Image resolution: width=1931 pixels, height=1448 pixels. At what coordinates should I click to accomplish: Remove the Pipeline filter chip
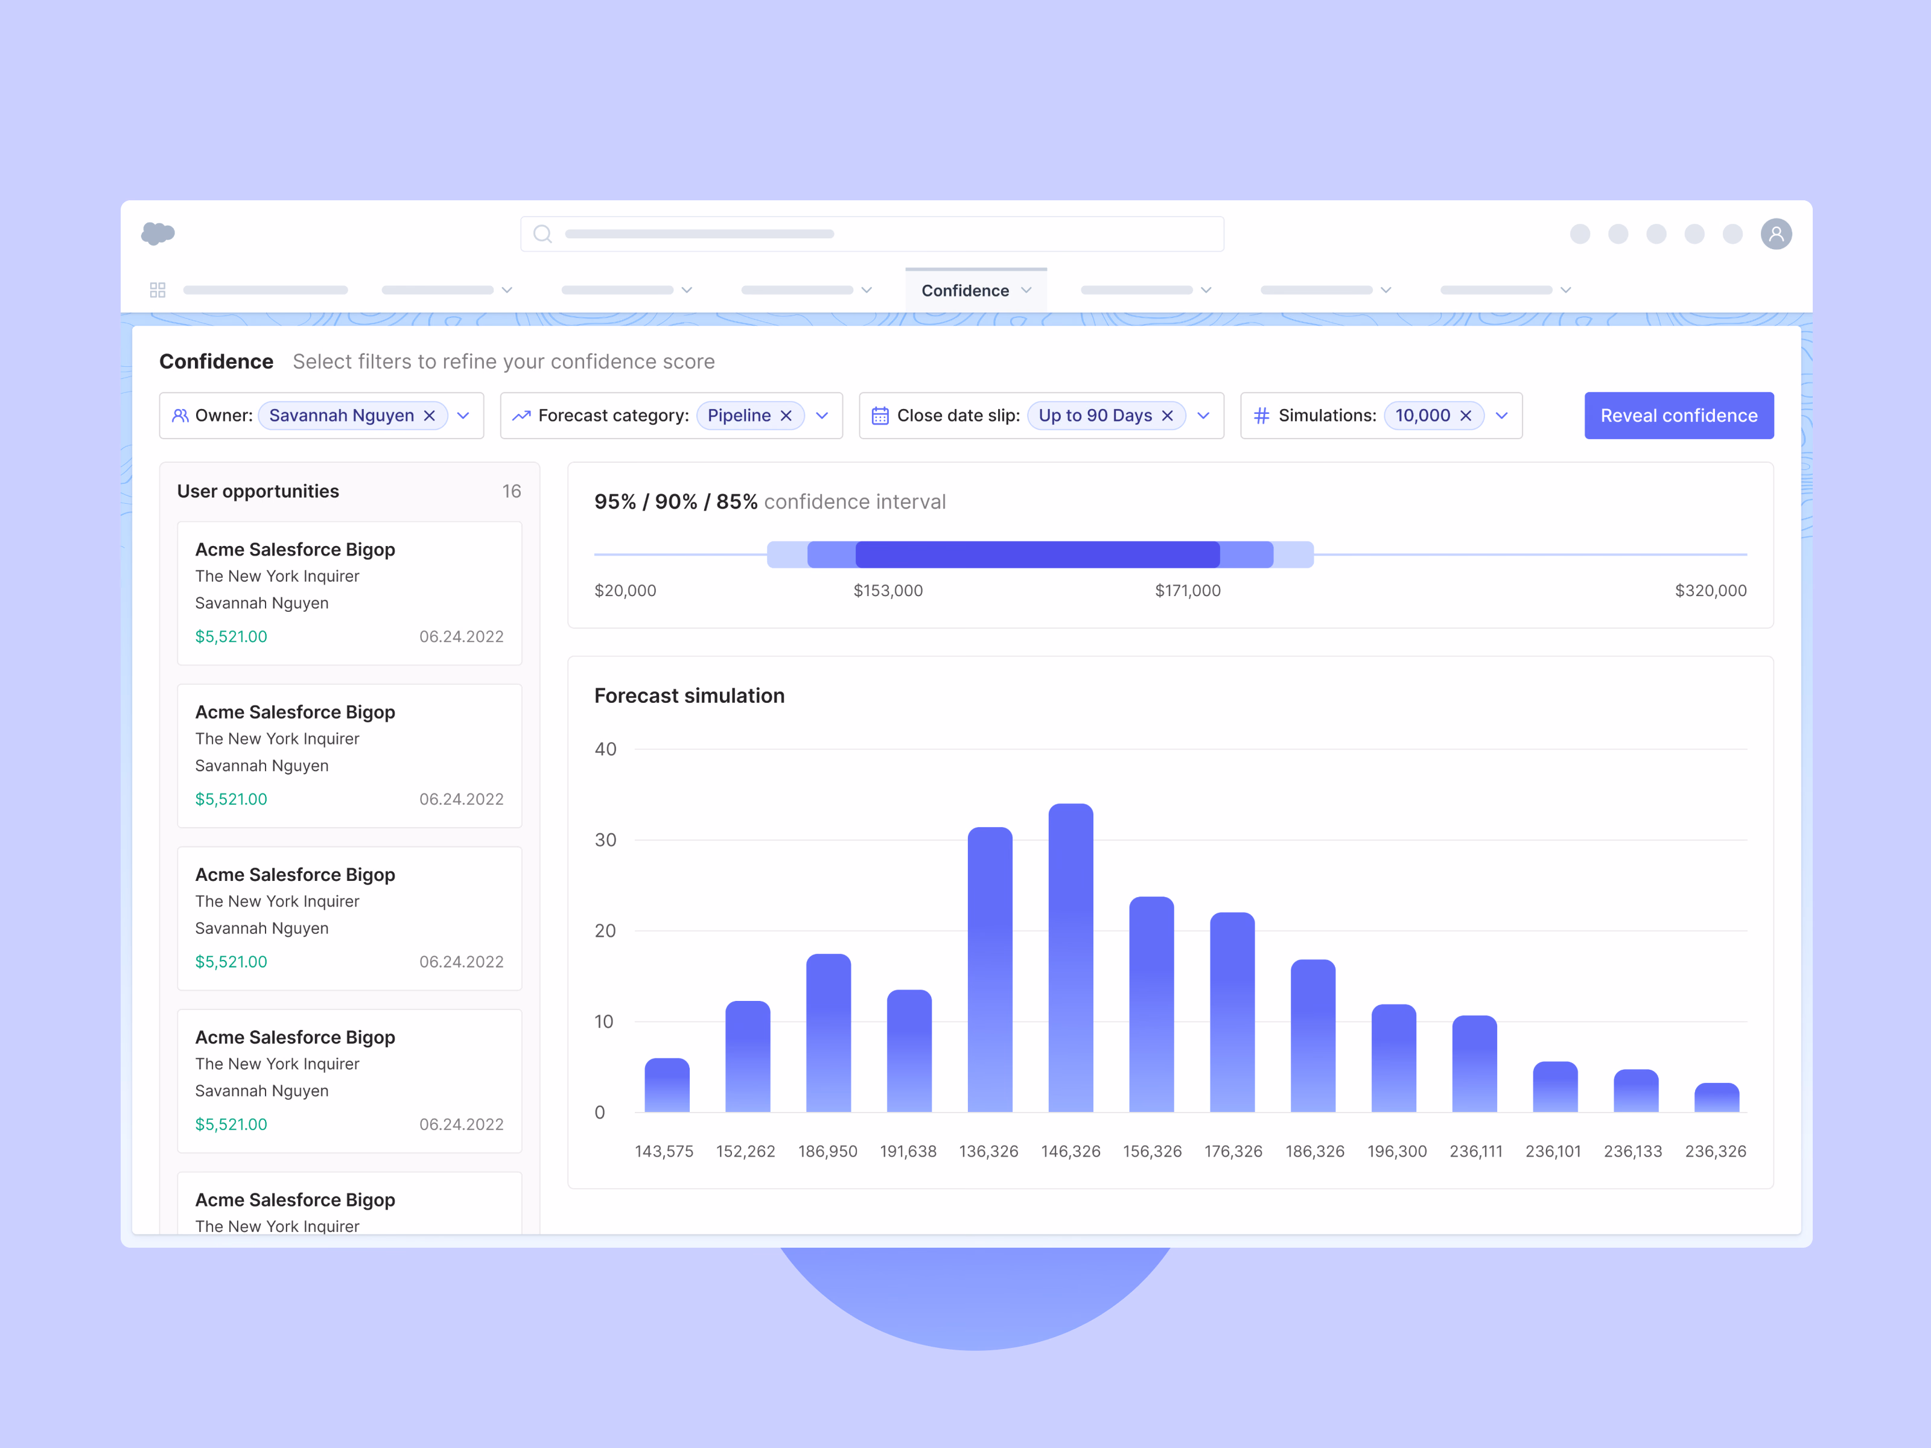point(786,416)
